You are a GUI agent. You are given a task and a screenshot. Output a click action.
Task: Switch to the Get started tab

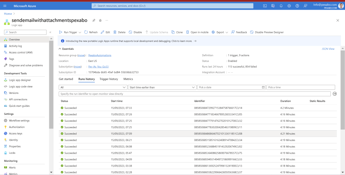(x=66, y=79)
